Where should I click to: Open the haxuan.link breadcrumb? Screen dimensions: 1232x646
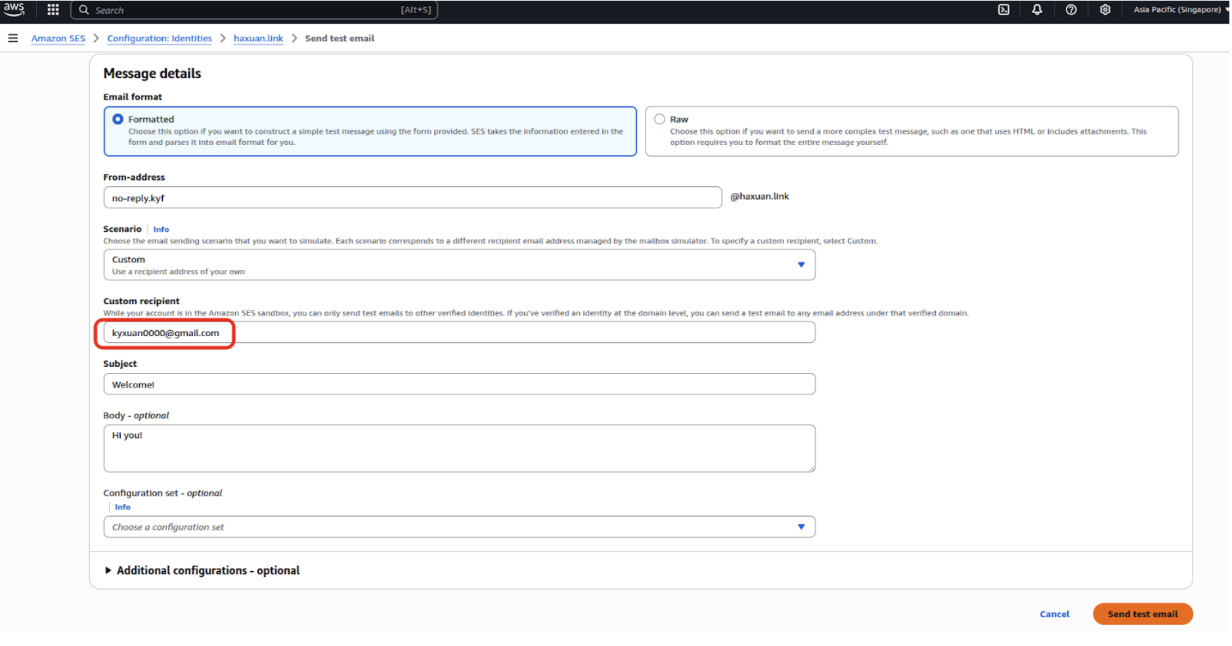[258, 38]
